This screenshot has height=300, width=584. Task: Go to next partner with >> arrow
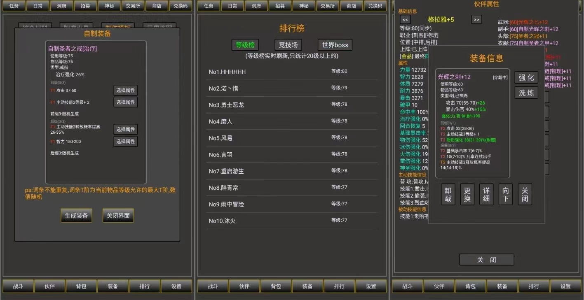tap(476, 20)
